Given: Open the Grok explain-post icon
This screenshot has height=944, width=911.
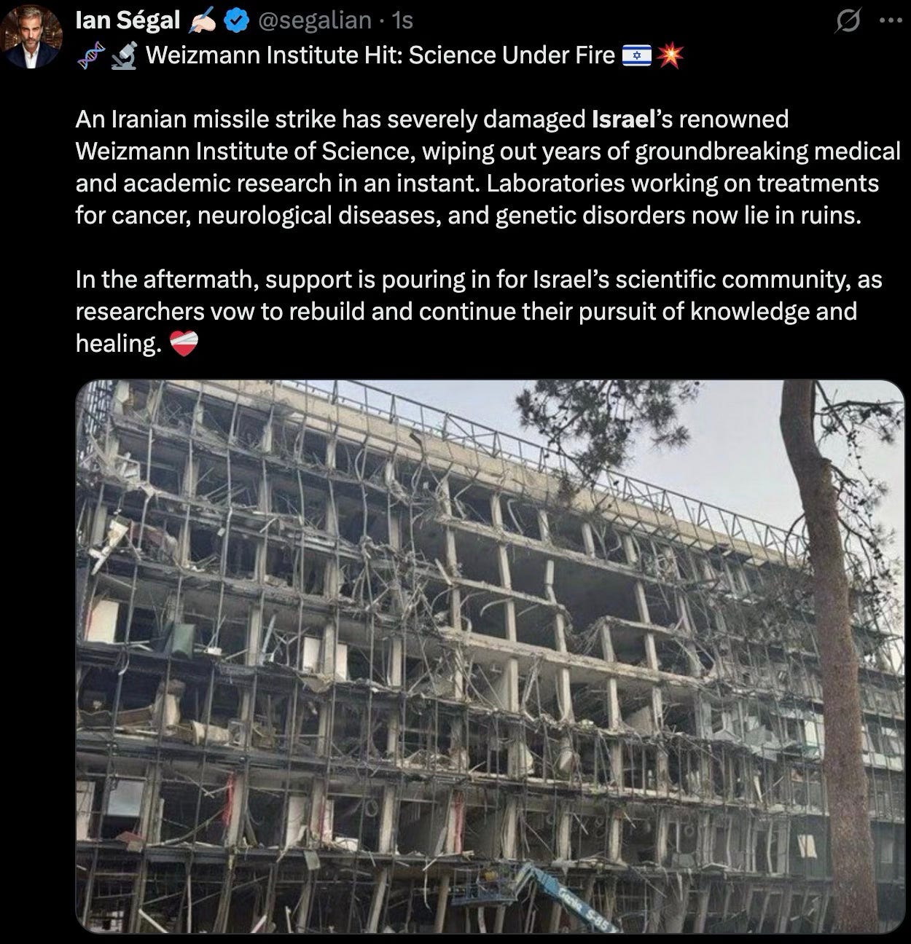Looking at the screenshot, I should click(x=848, y=22).
